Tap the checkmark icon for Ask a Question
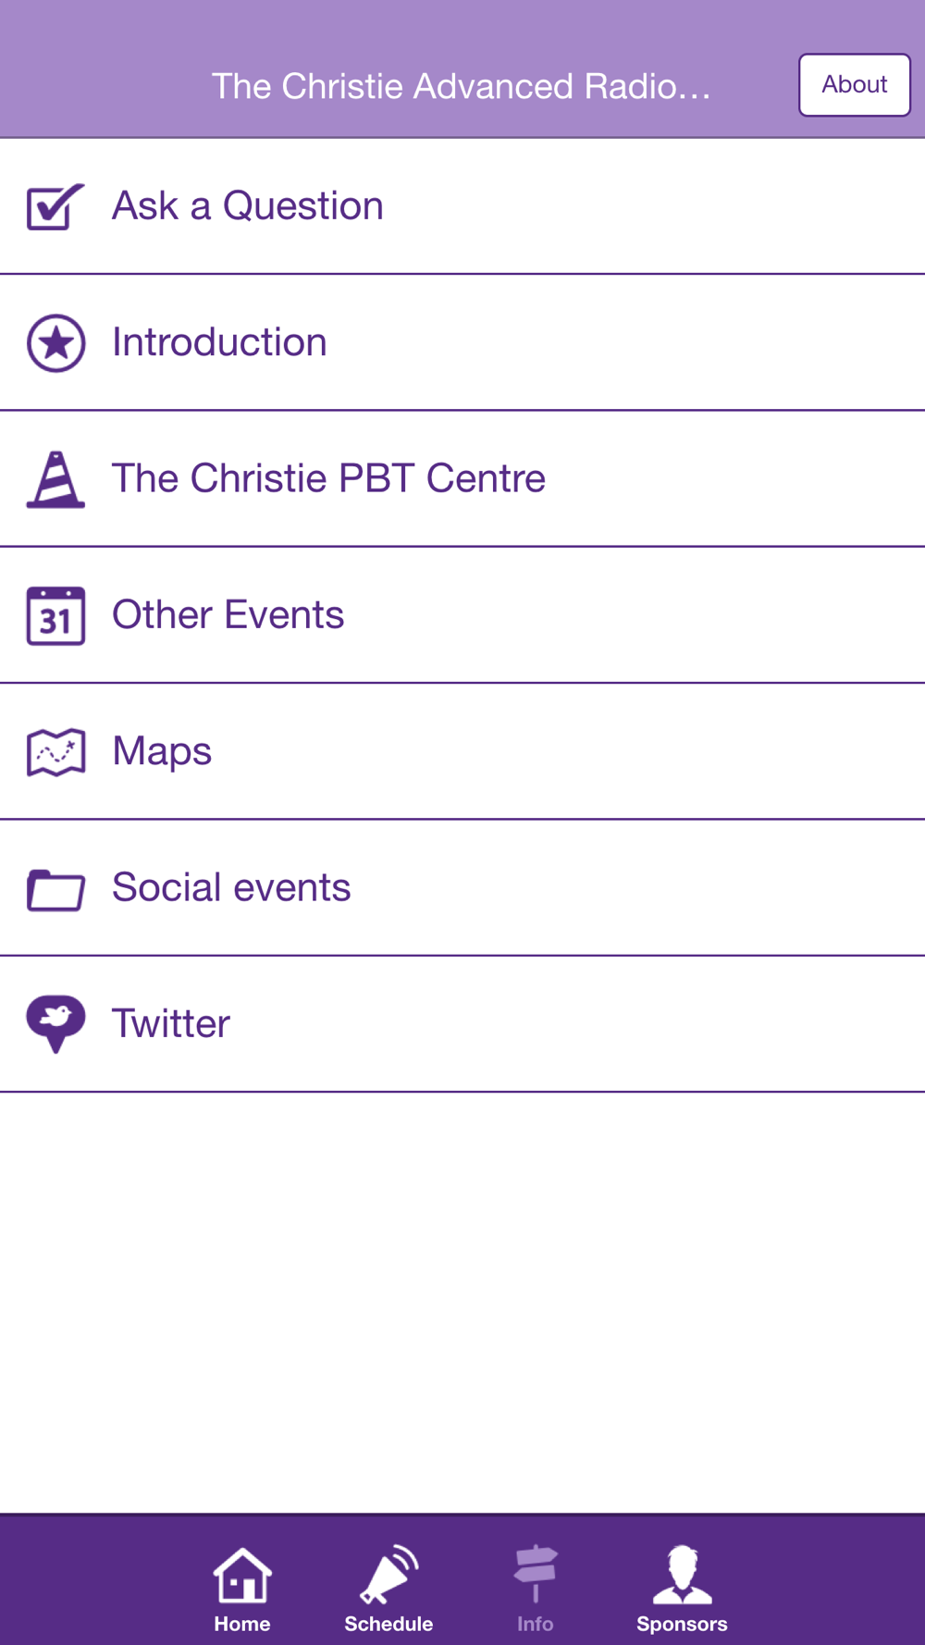The width and height of the screenshot is (925, 1645). (x=55, y=206)
